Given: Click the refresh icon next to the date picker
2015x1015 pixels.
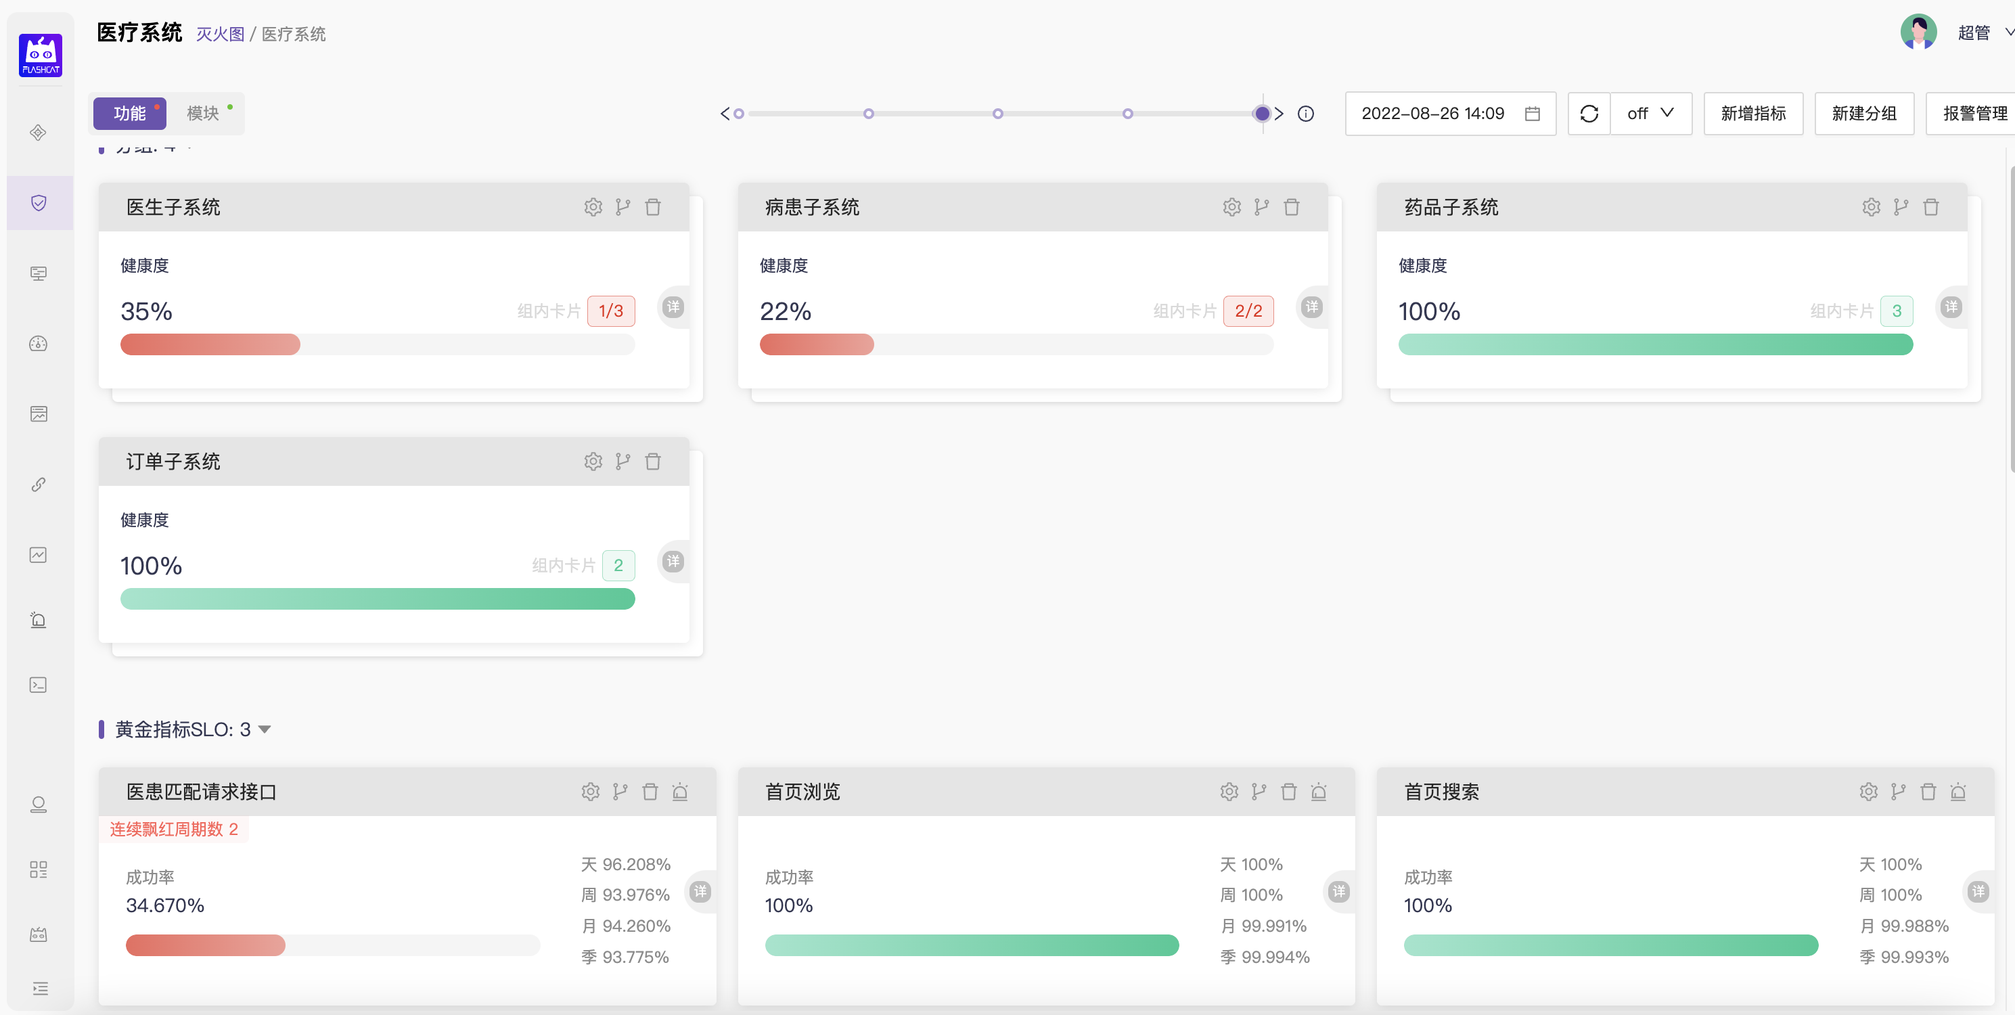Looking at the screenshot, I should tap(1589, 114).
